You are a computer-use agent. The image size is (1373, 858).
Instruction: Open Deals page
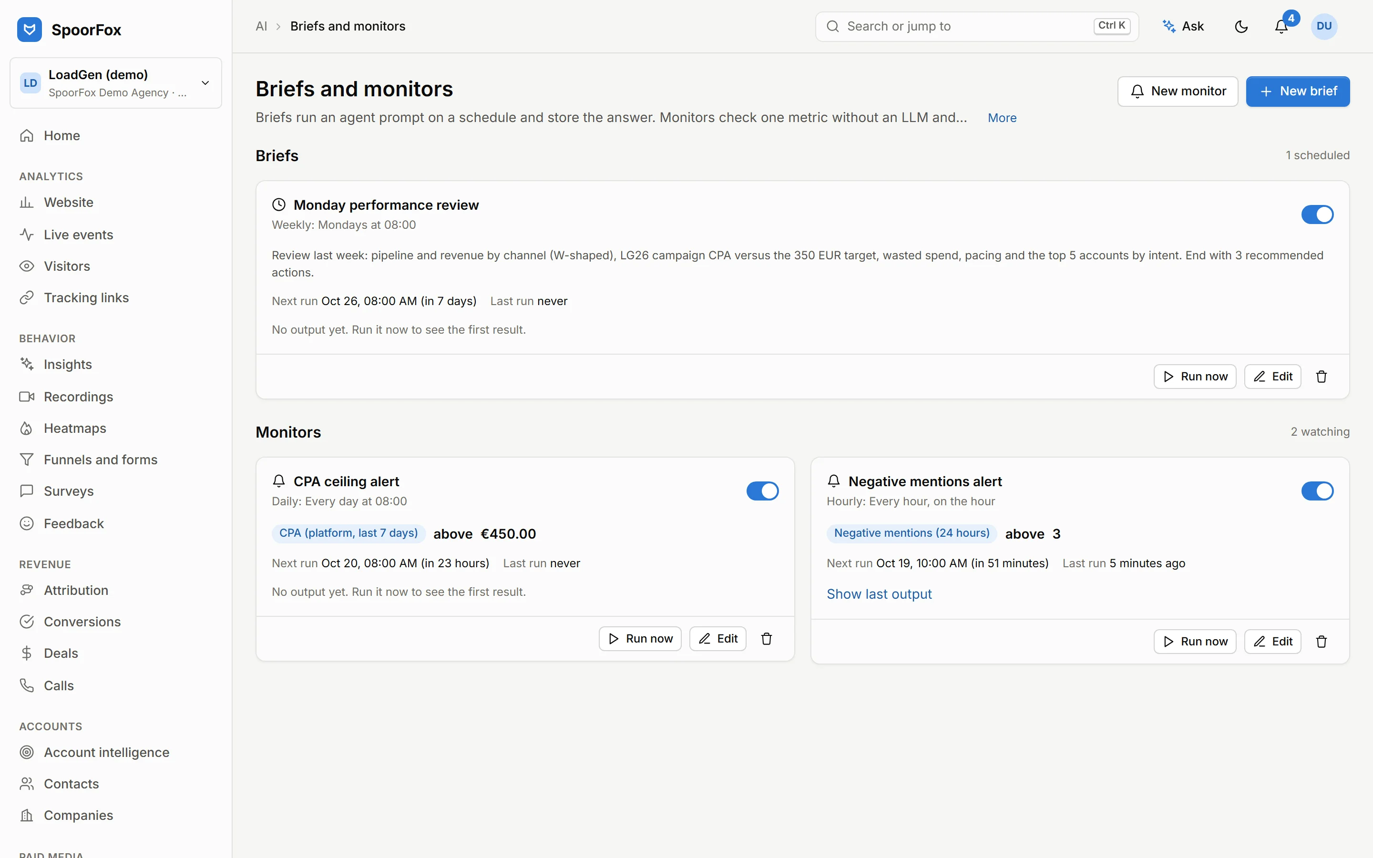[x=116, y=654]
